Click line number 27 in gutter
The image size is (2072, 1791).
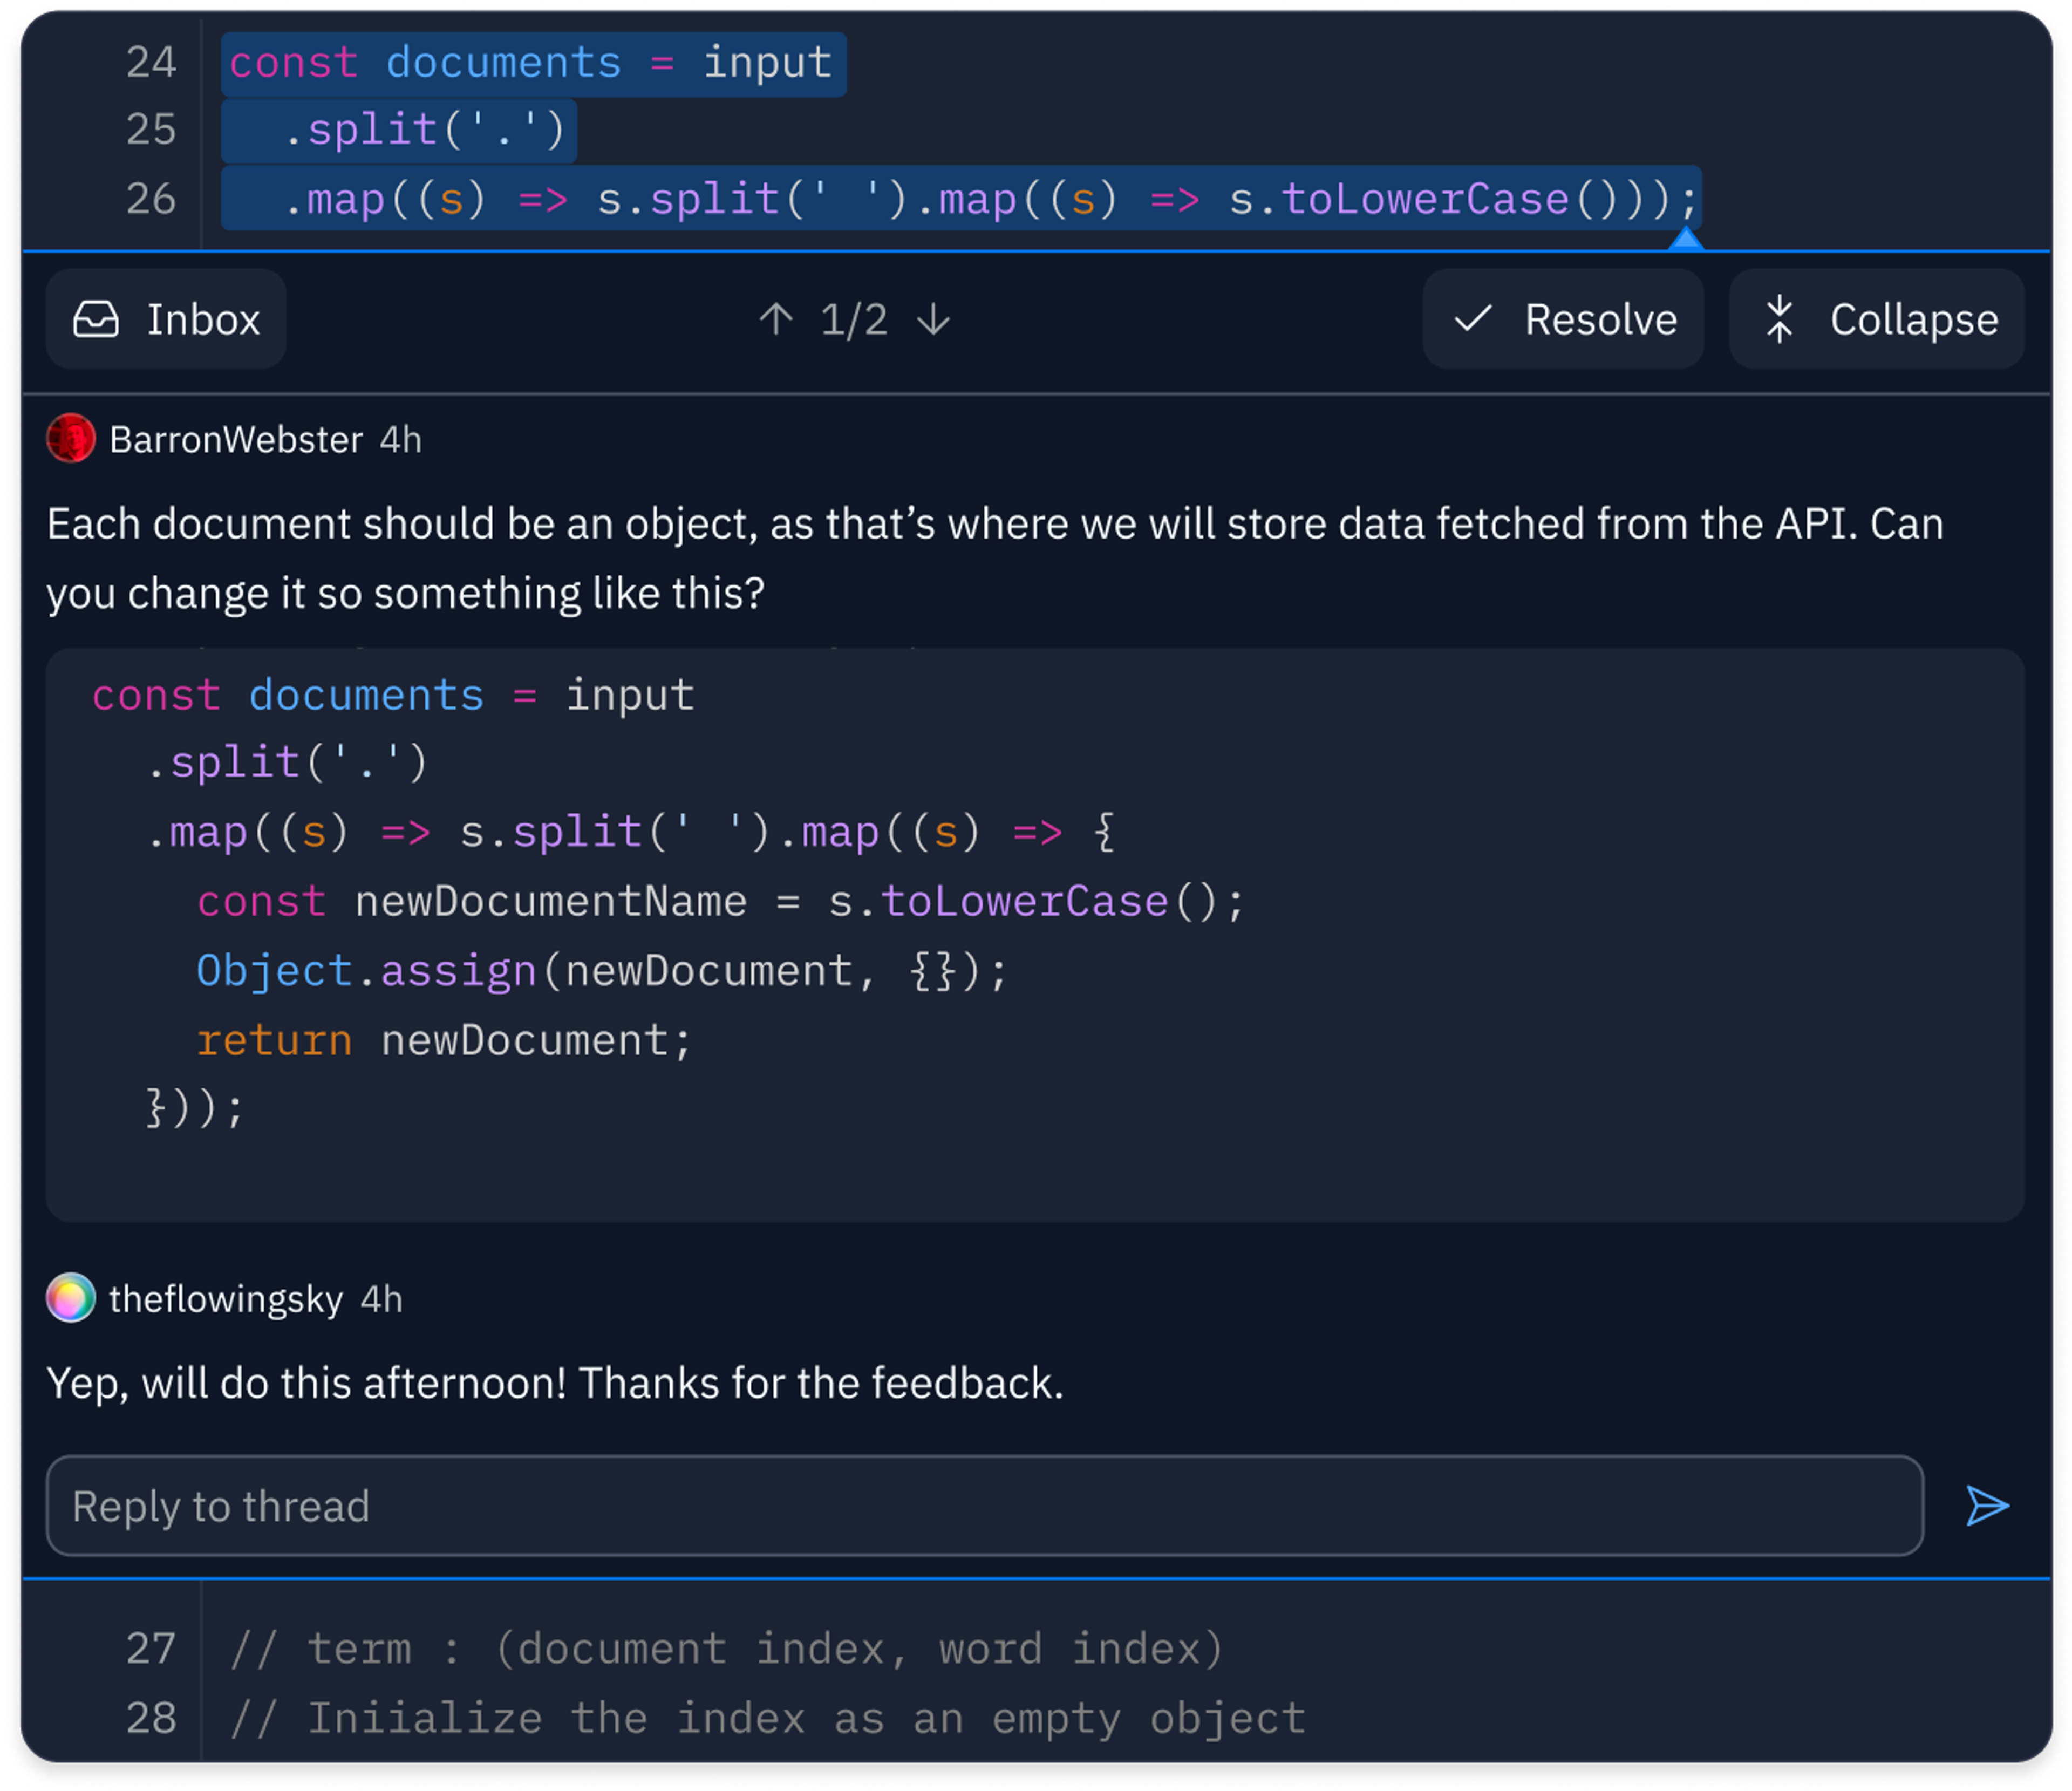point(151,1649)
